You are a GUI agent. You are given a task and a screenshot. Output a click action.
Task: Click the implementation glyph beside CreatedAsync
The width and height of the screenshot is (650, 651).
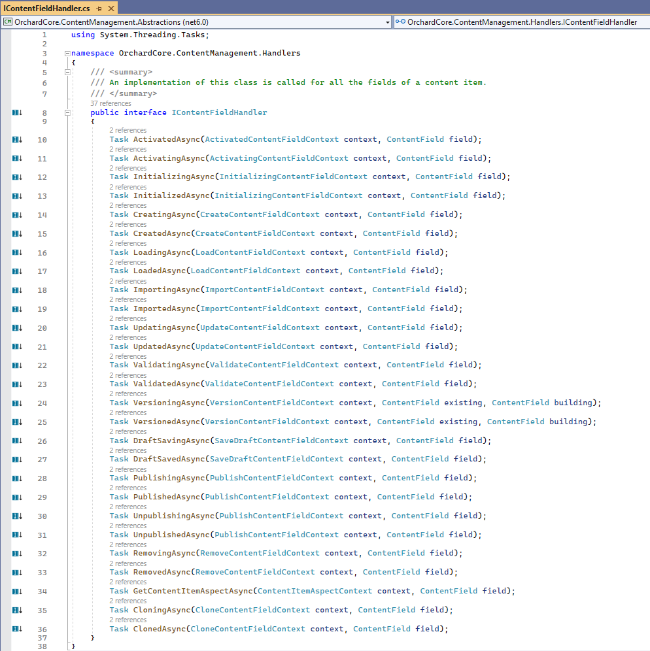pyautogui.click(x=17, y=233)
